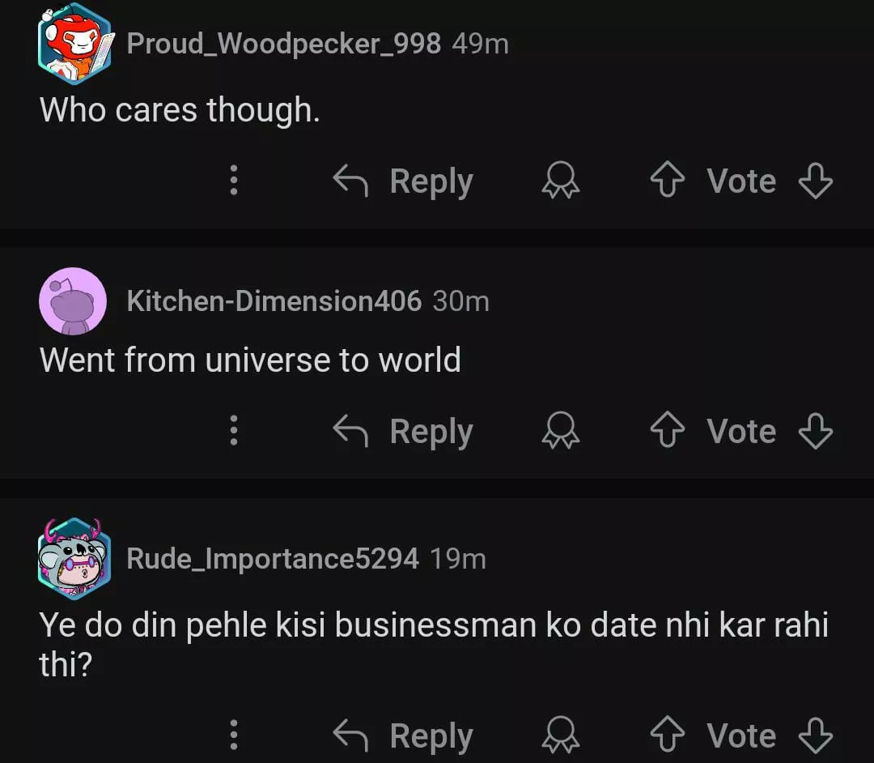Open overflow menu on Rude_Importance5294's comment

pyautogui.click(x=234, y=735)
